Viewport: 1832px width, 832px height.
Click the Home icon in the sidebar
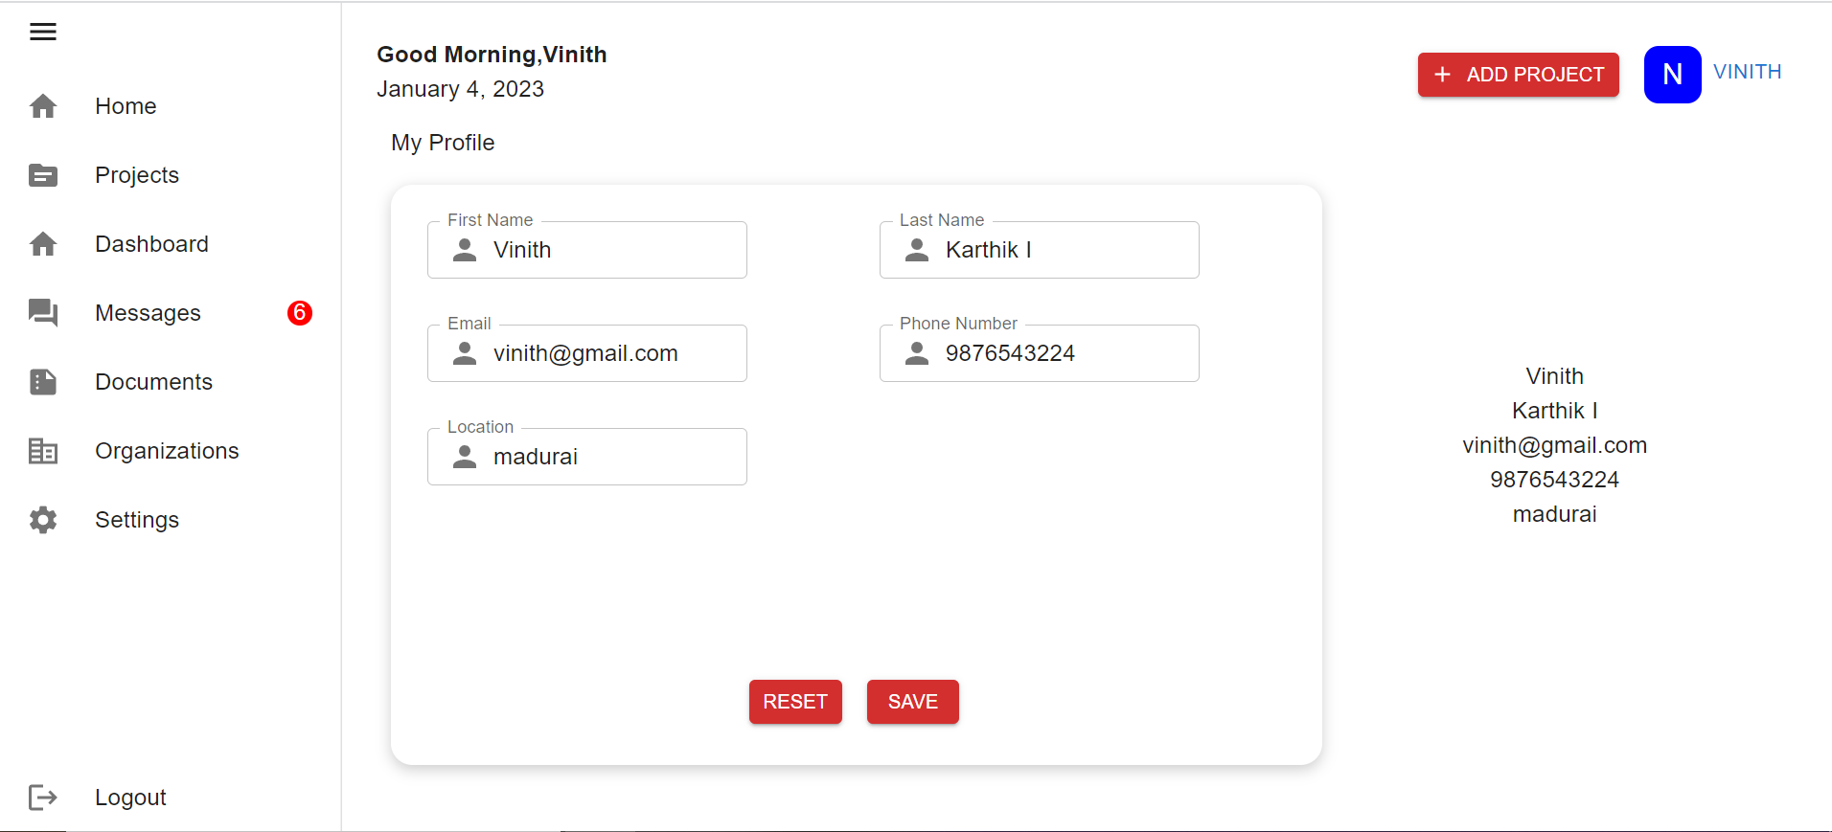[43, 105]
